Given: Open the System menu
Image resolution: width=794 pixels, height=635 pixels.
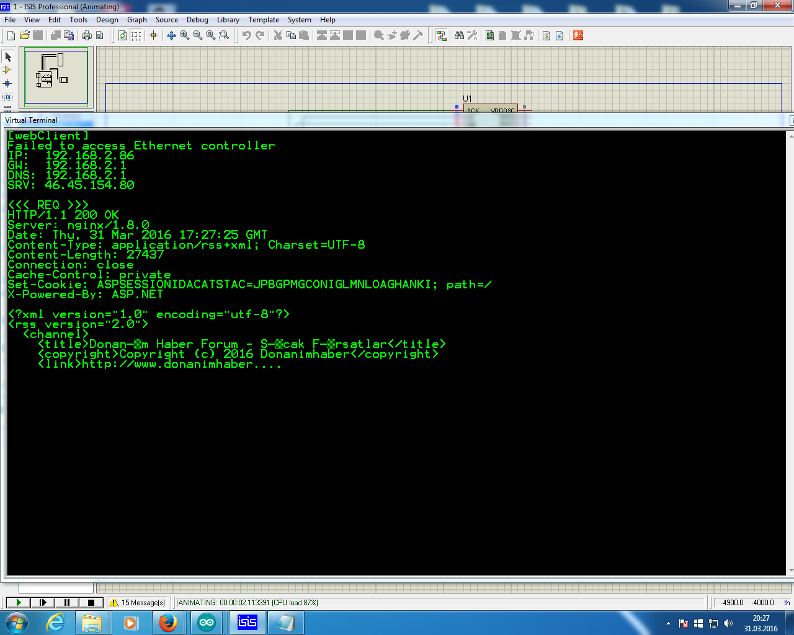Looking at the screenshot, I should [x=300, y=20].
